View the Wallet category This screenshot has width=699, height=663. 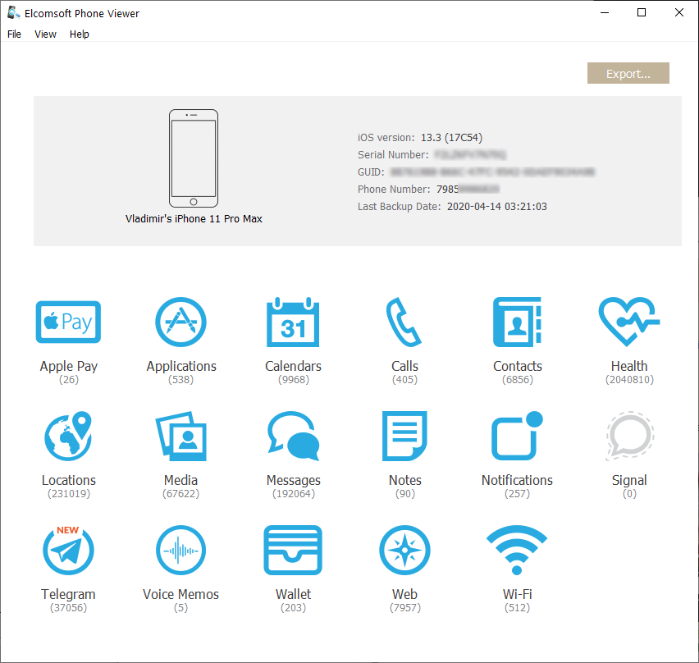[293, 550]
